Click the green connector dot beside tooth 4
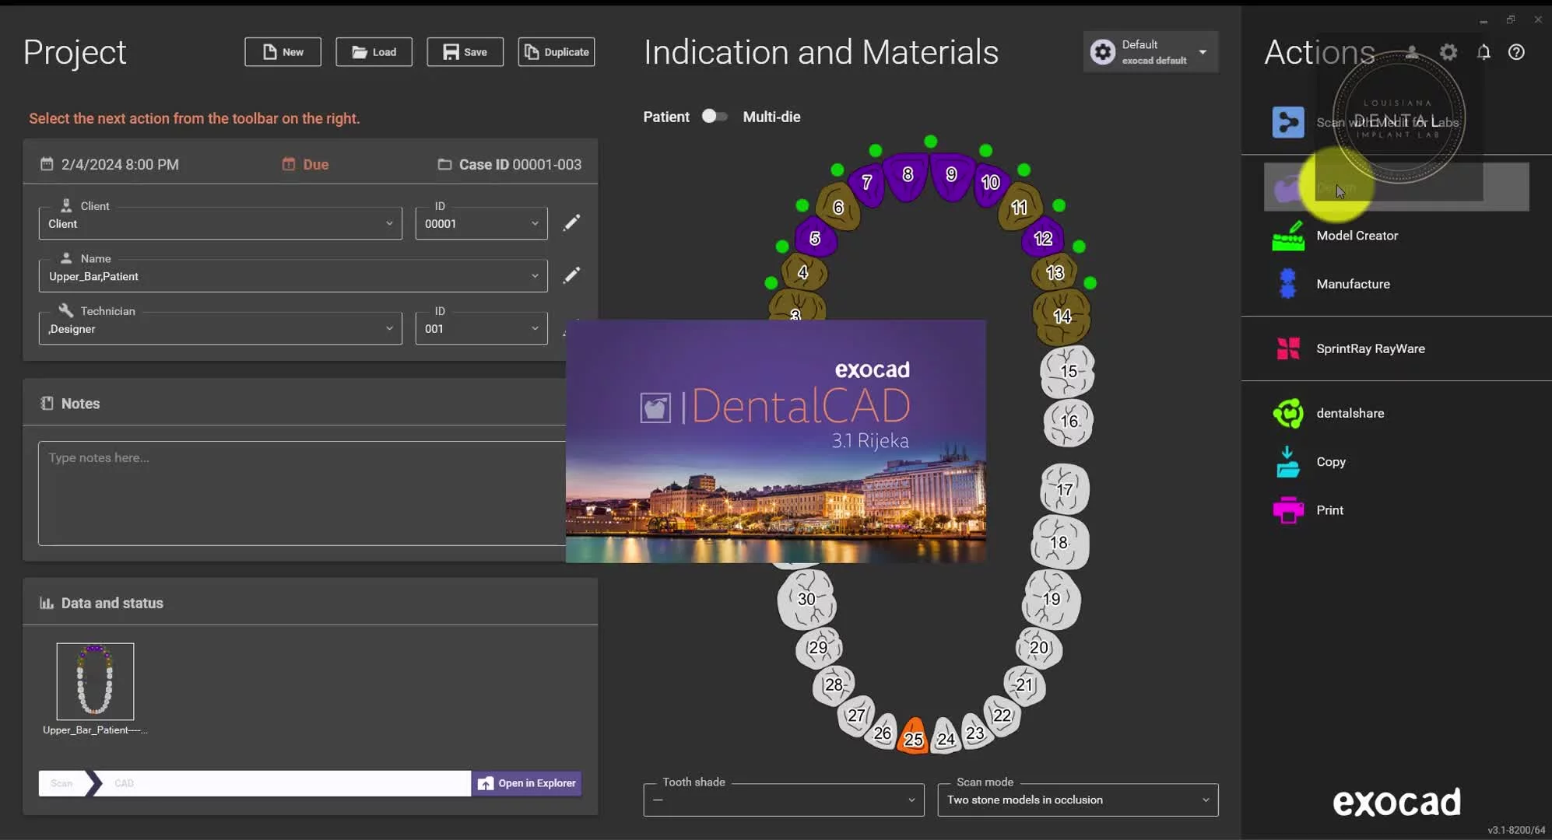1552x840 pixels. coord(771,282)
